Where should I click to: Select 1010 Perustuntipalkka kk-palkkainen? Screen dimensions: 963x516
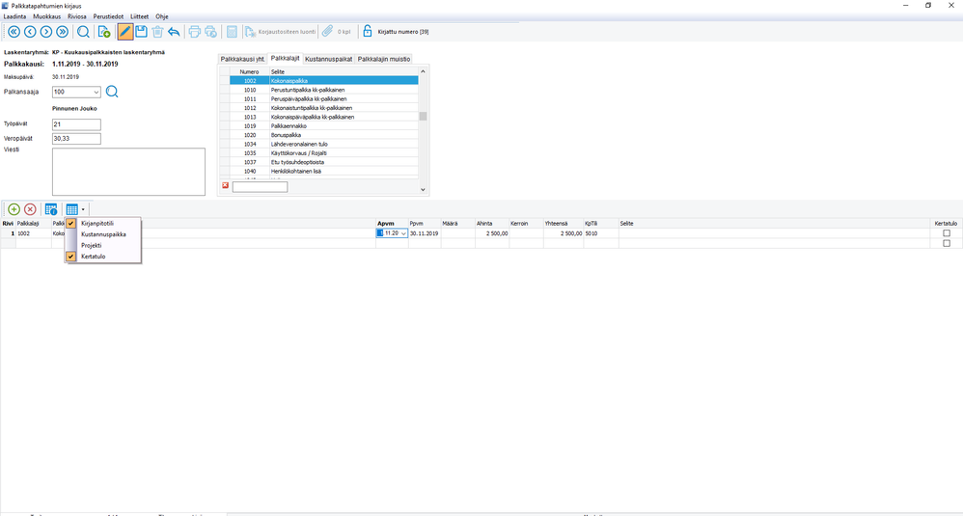tap(323, 91)
